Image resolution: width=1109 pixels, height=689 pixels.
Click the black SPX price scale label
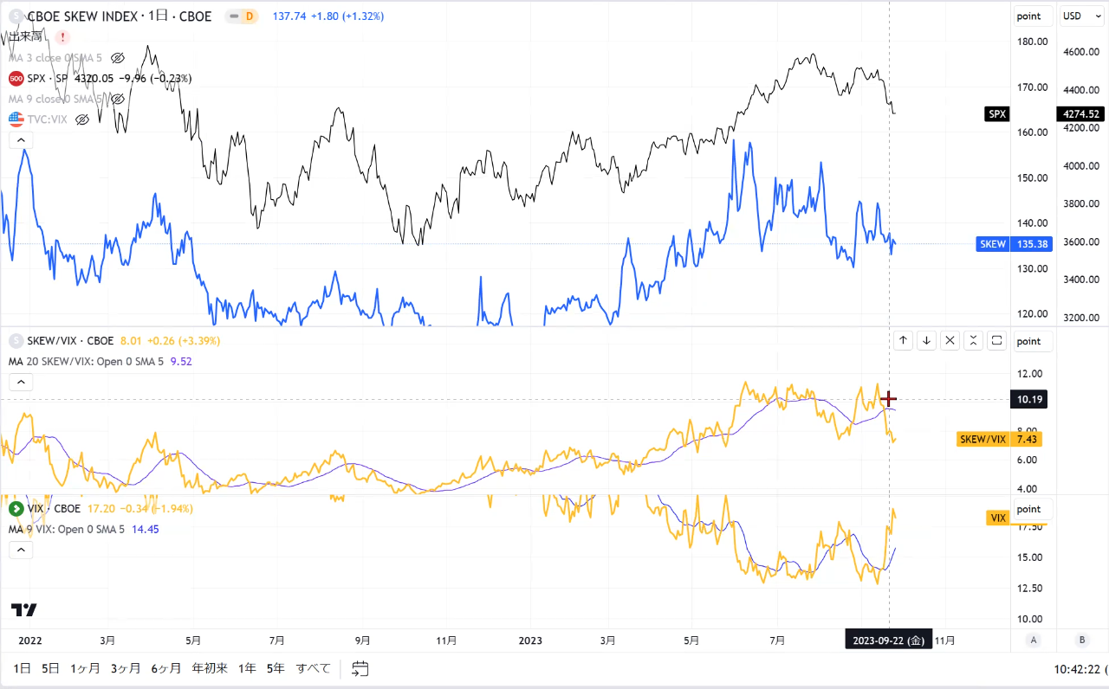[x=998, y=114]
